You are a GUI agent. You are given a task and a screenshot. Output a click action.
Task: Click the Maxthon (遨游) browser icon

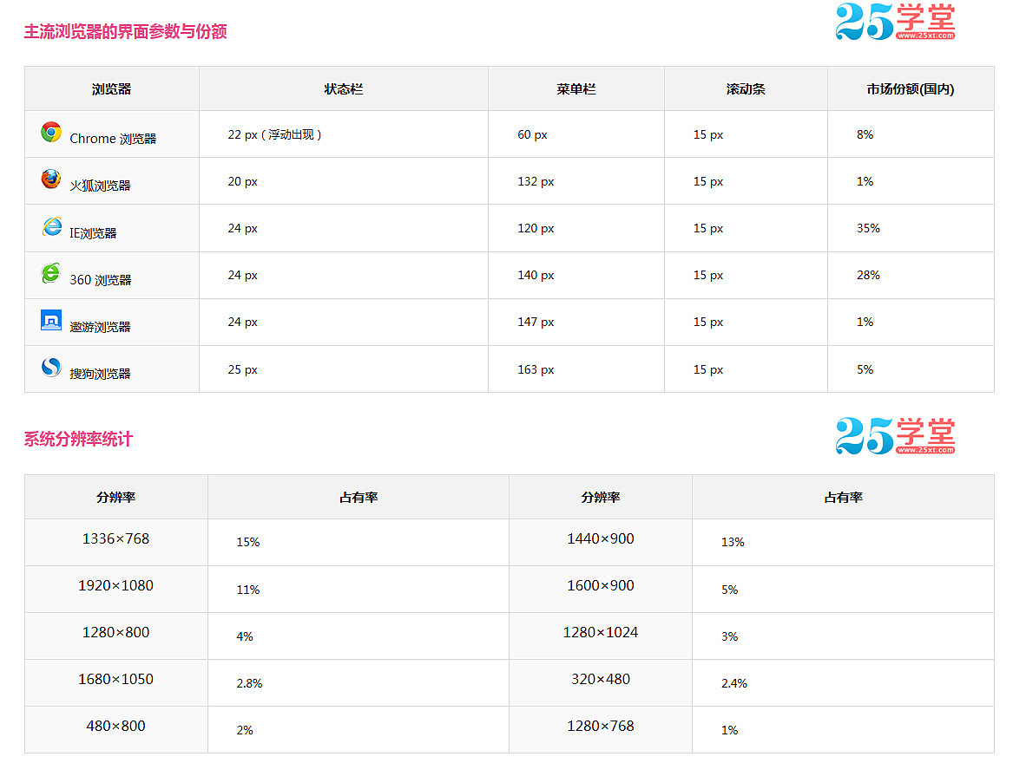coord(51,321)
